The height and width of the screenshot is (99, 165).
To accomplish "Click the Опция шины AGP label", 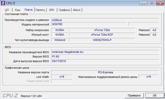I will click(38, 81).
